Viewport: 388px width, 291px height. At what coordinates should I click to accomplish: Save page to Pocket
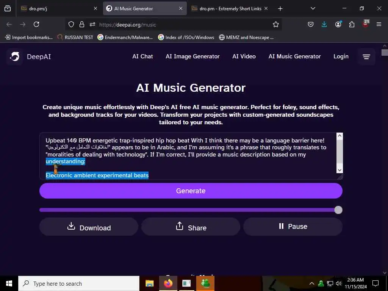[311, 24]
